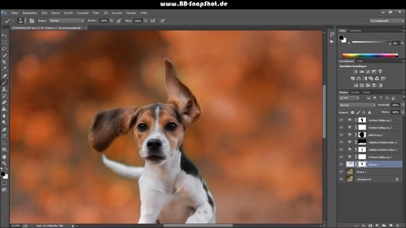Add a Brightness/Contrast adjustment

pos(355,72)
